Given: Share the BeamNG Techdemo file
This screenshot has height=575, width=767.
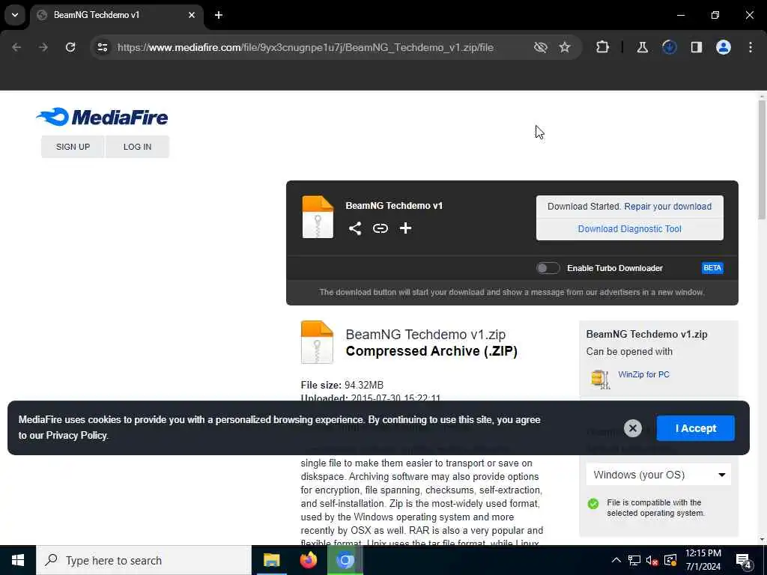Looking at the screenshot, I should tap(355, 228).
